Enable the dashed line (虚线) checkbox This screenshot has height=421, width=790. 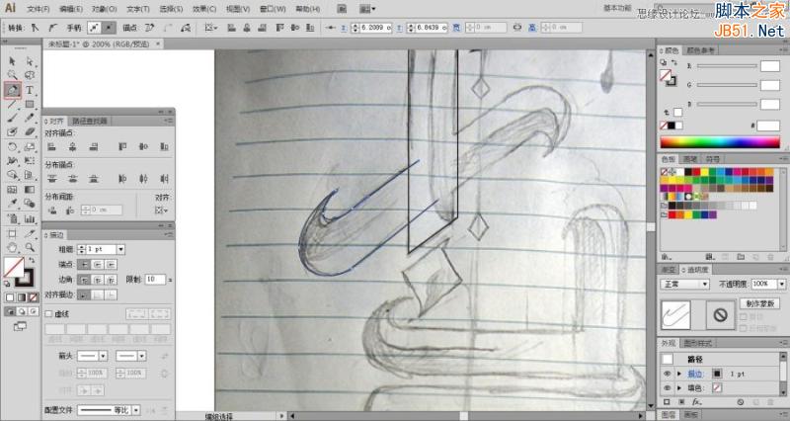click(48, 314)
